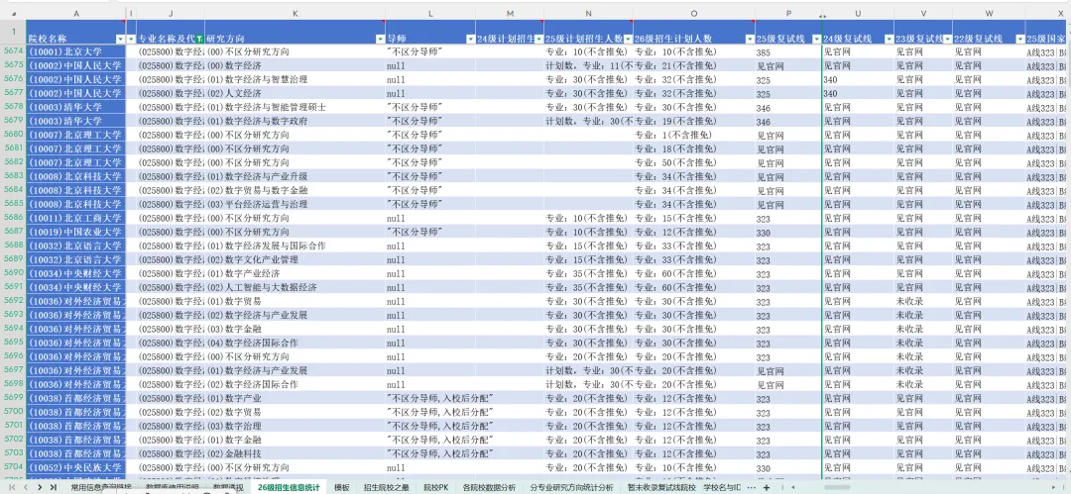1071x494 pixels.
Task: Select column K header
Action: [x=295, y=13]
